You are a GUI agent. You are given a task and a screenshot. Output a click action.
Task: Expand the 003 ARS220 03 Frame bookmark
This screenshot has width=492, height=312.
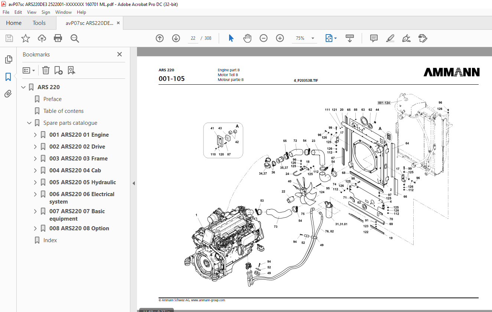pos(36,159)
